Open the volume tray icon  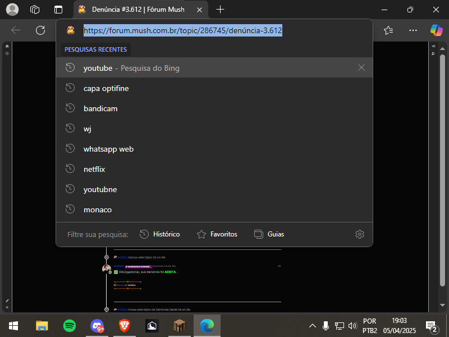(x=352, y=326)
